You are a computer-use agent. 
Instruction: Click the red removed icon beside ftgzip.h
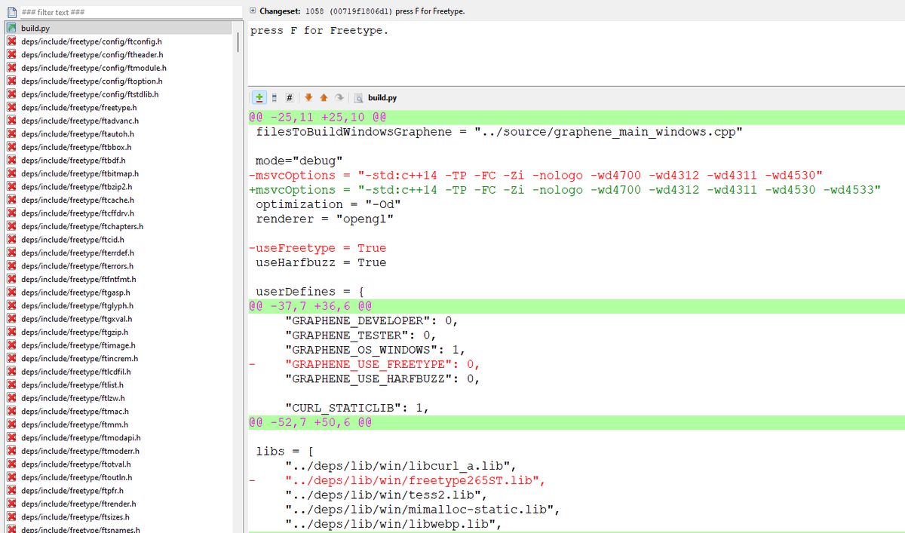point(11,332)
